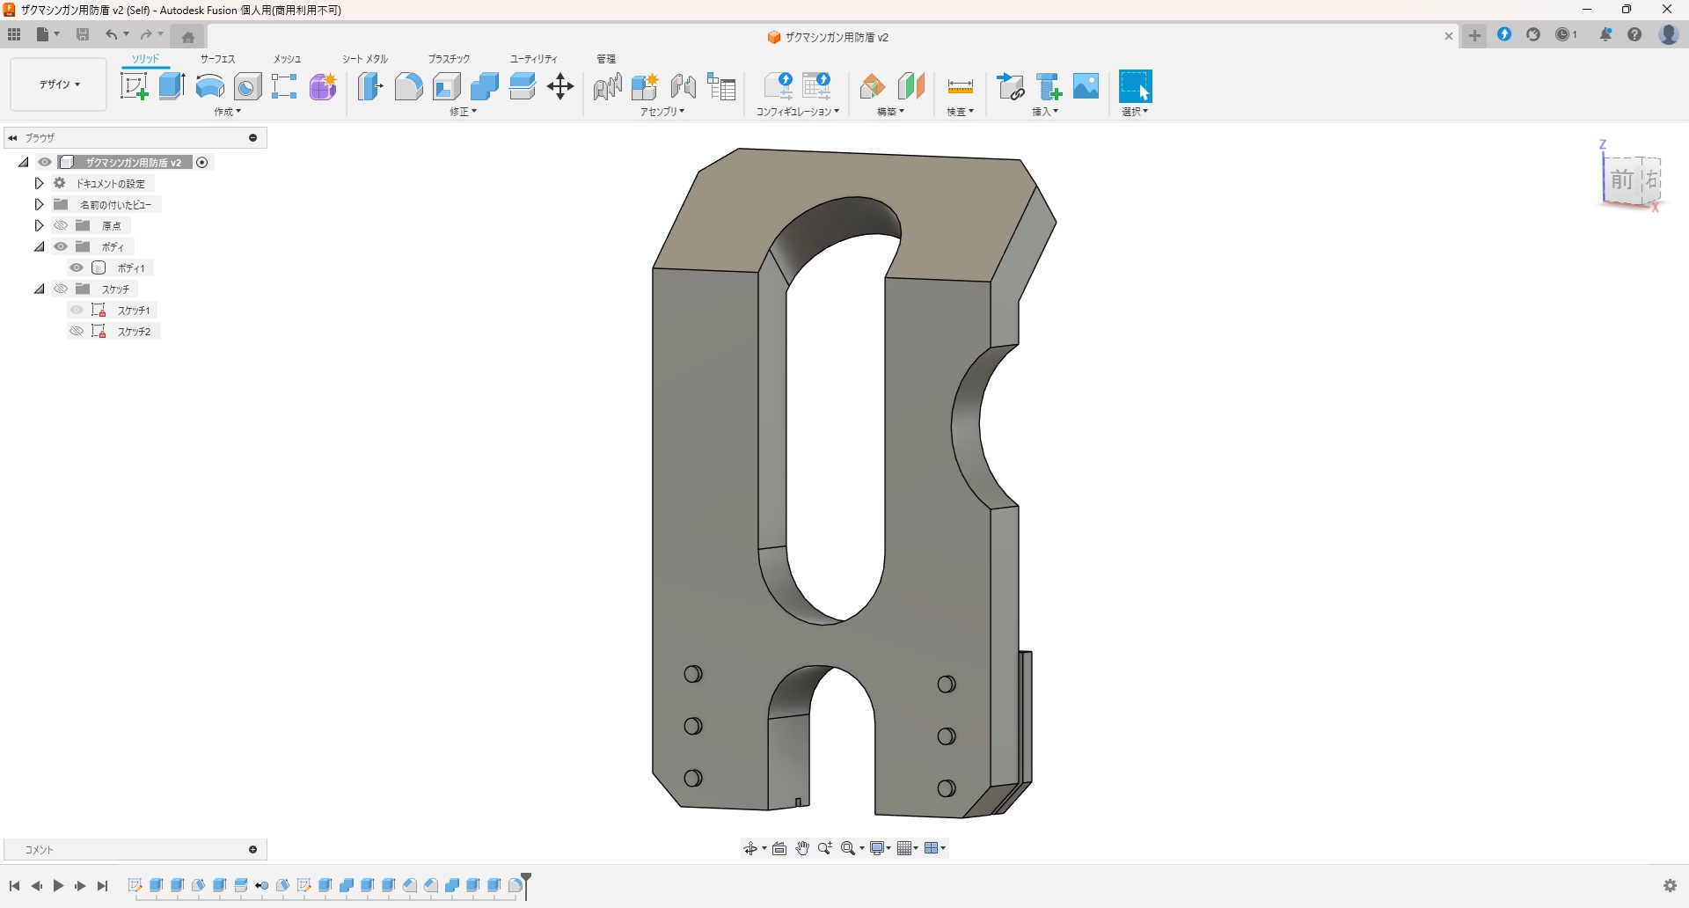
Task: Open the 作成 menu label
Action: point(227,112)
